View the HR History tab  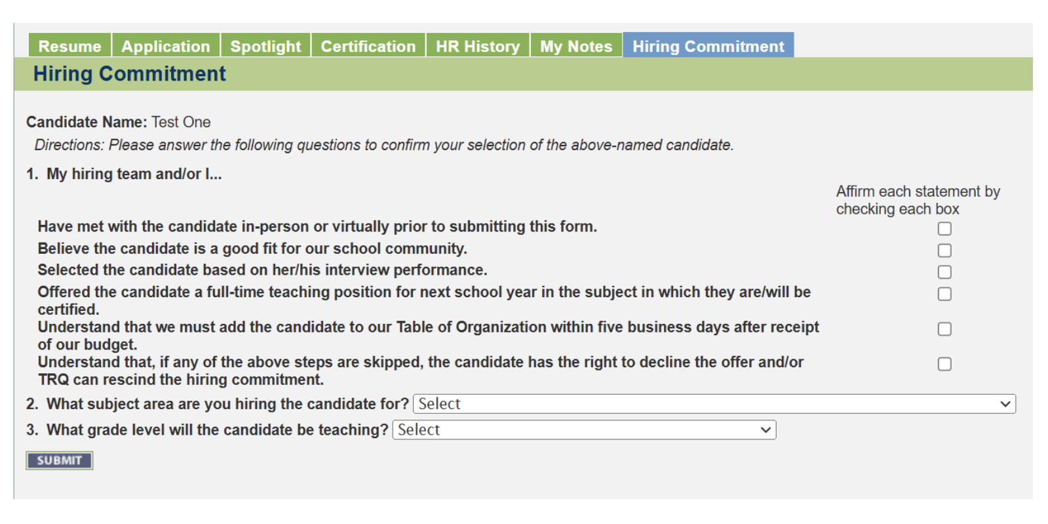pos(478,46)
